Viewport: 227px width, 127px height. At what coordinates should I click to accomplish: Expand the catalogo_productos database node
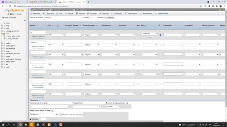click(2, 31)
